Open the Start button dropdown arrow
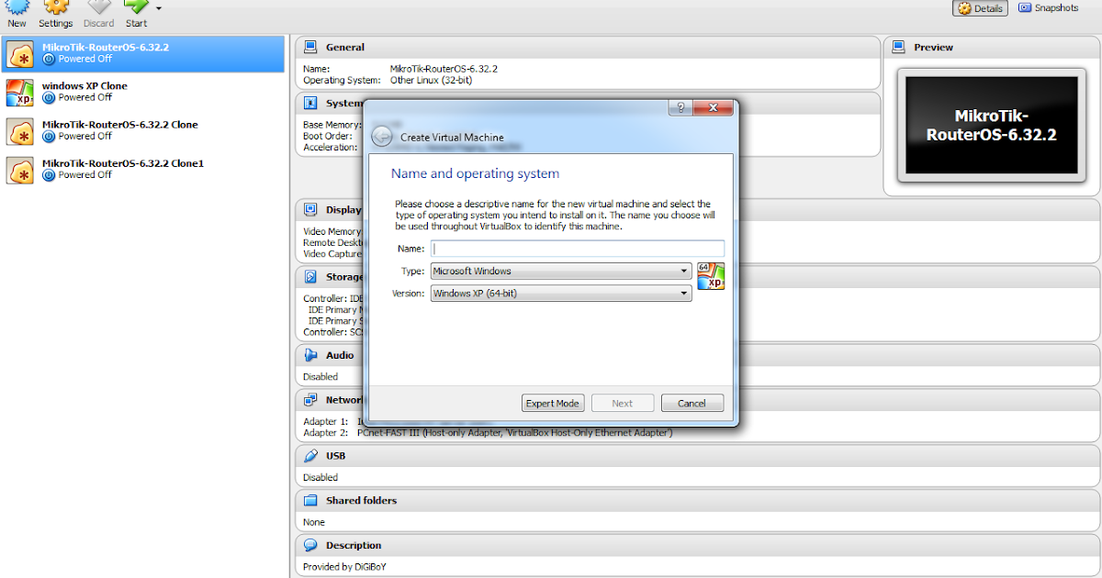The width and height of the screenshot is (1102, 578). pos(159,8)
